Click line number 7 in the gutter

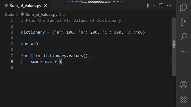pyautogui.click(x=12, y=56)
